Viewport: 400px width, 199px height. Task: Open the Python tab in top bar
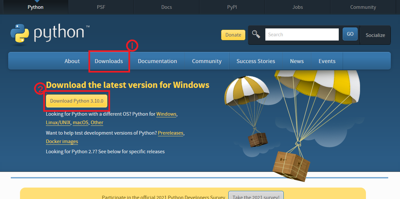point(35,7)
